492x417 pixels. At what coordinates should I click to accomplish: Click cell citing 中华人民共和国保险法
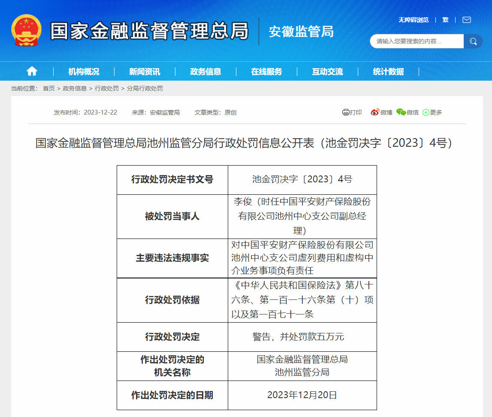coord(302,300)
